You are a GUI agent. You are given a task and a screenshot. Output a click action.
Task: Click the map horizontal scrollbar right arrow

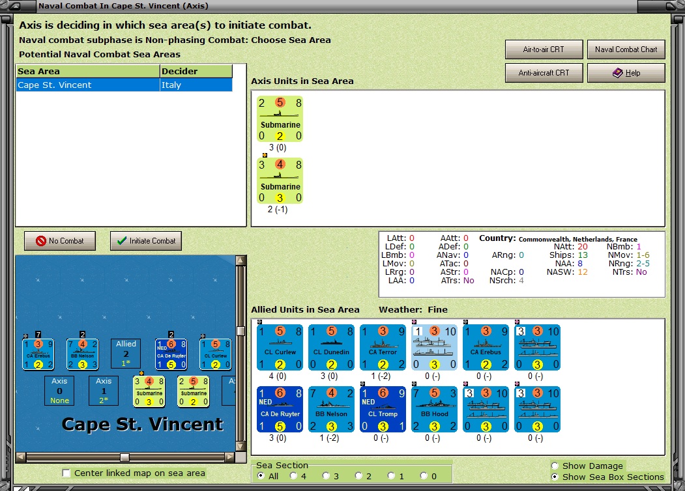pyautogui.click(x=230, y=457)
